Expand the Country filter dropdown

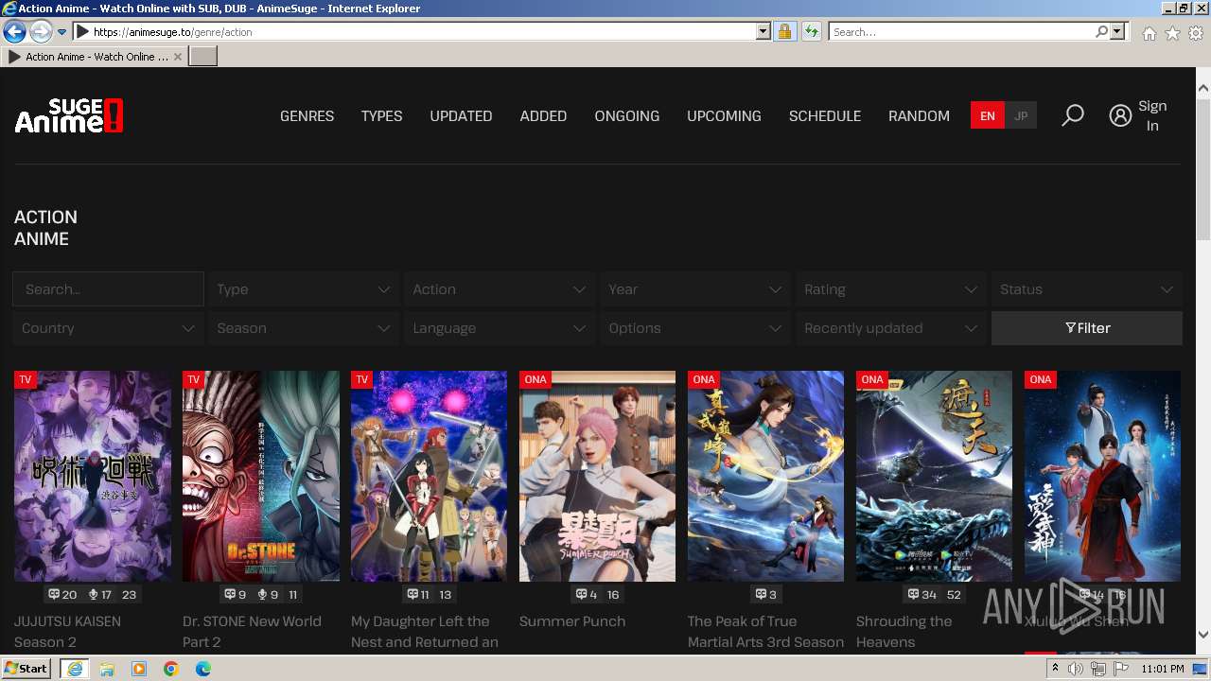coord(107,328)
